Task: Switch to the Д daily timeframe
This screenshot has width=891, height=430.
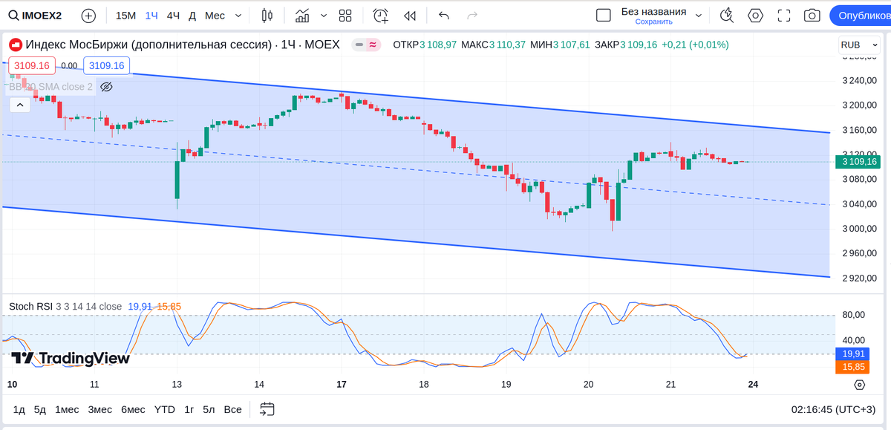Action: pyautogui.click(x=192, y=15)
